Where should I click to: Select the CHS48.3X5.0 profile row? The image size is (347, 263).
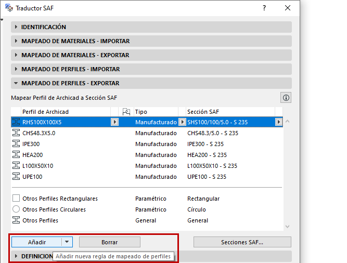[147, 133]
